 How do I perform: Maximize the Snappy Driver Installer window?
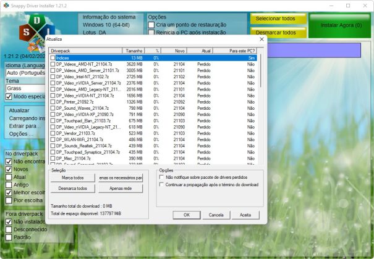[348, 6]
